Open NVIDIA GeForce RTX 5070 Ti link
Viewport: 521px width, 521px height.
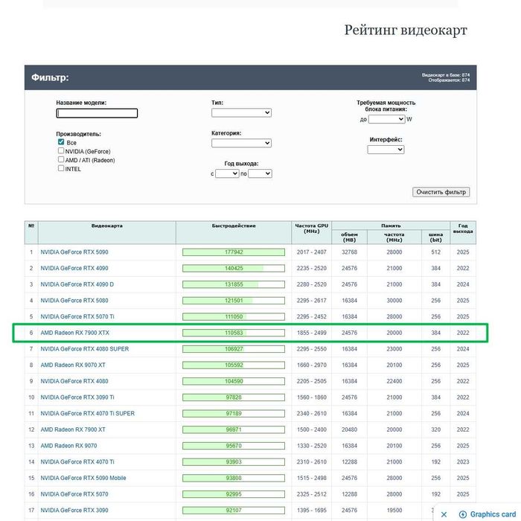point(77,316)
